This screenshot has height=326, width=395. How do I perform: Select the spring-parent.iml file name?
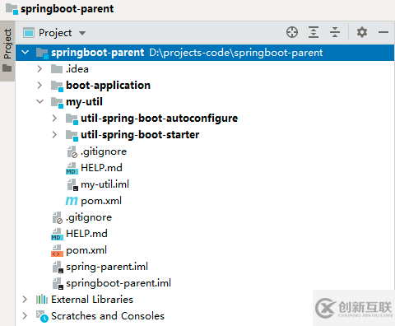click(x=107, y=267)
